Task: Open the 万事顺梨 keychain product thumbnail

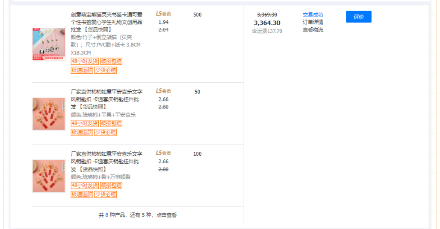Action: 48,176
